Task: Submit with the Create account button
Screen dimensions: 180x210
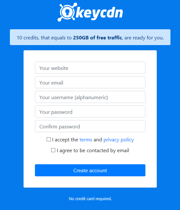Action: coord(90,170)
